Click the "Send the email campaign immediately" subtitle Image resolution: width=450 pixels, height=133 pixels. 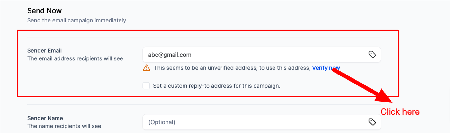point(76,21)
